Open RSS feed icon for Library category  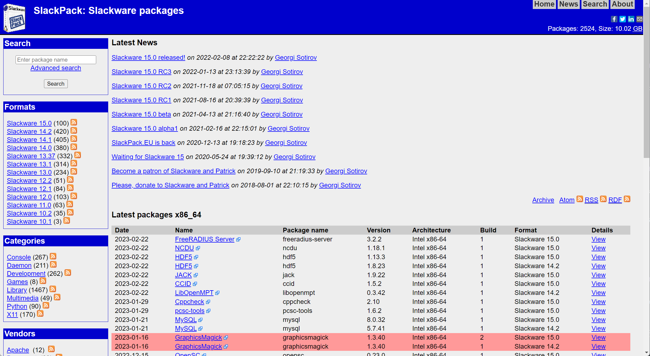[53, 289]
